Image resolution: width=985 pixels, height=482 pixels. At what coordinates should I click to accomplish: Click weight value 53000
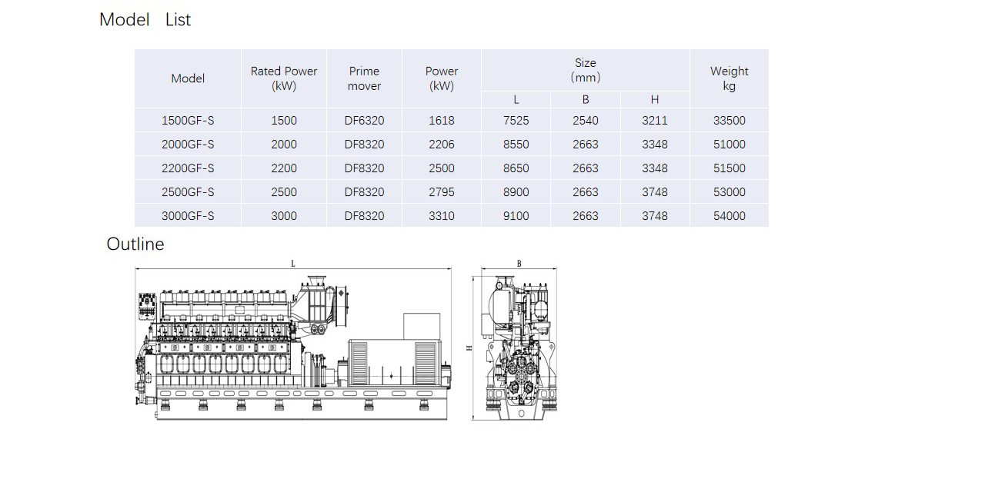click(730, 191)
